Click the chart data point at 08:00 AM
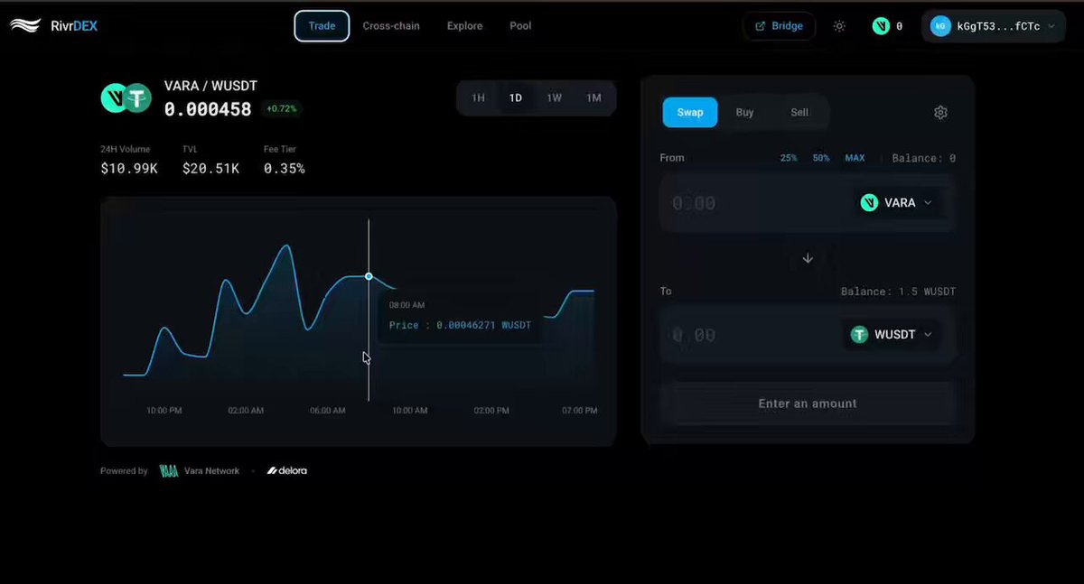Viewport: 1084px width, 584px height. [x=369, y=276]
